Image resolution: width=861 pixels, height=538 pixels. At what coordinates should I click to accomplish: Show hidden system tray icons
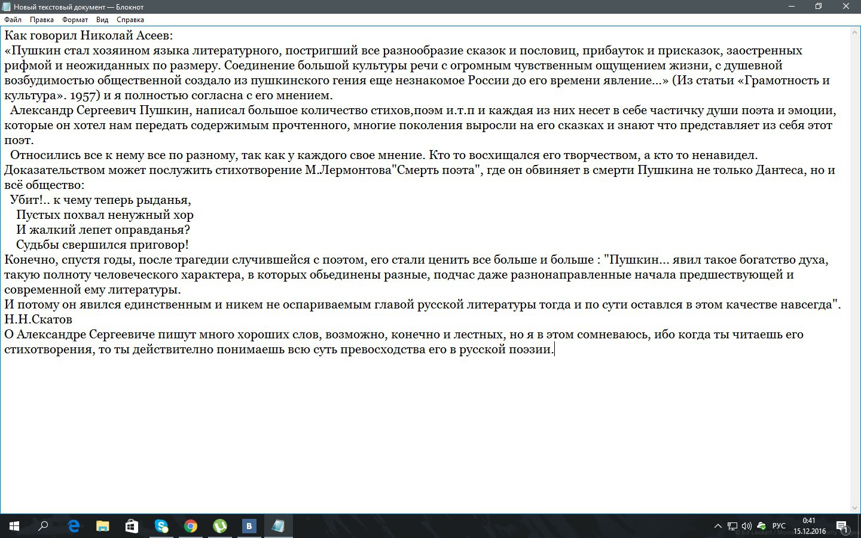point(717,526)
